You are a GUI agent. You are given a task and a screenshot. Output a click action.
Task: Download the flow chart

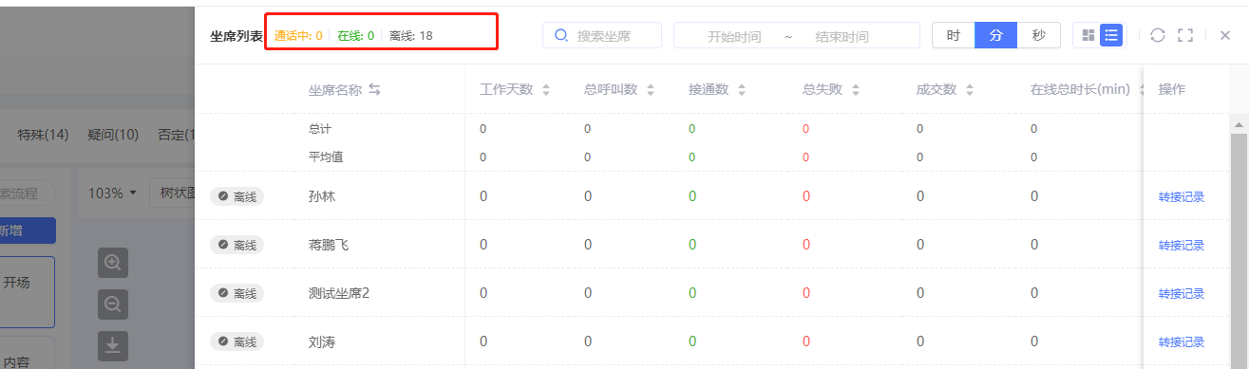click(112, 346)
